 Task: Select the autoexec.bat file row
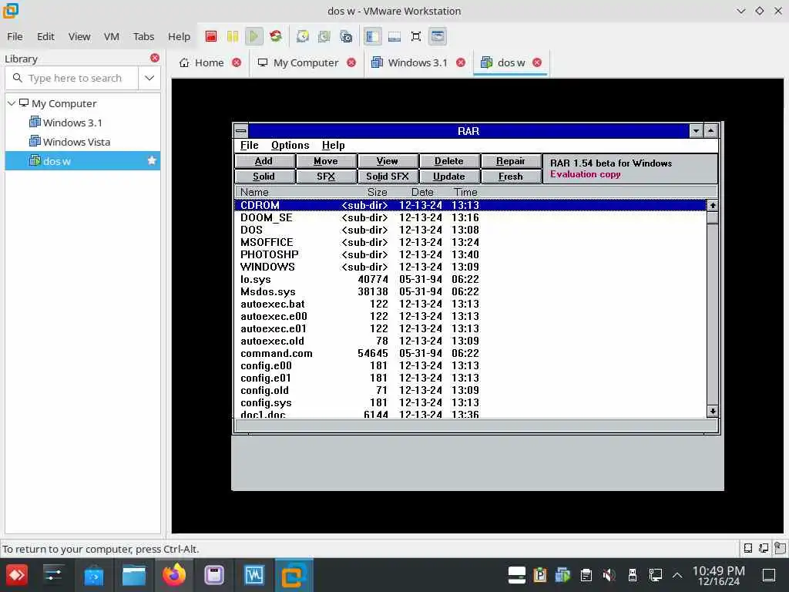471,304
